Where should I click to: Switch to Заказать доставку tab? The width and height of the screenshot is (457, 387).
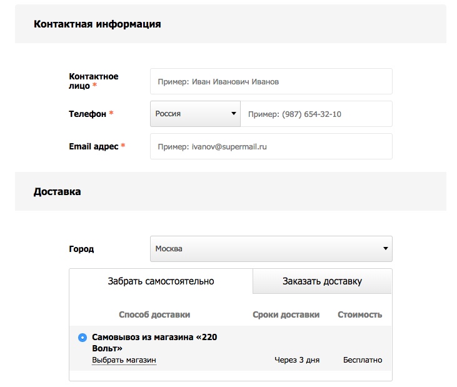click(x=322, y=281)
